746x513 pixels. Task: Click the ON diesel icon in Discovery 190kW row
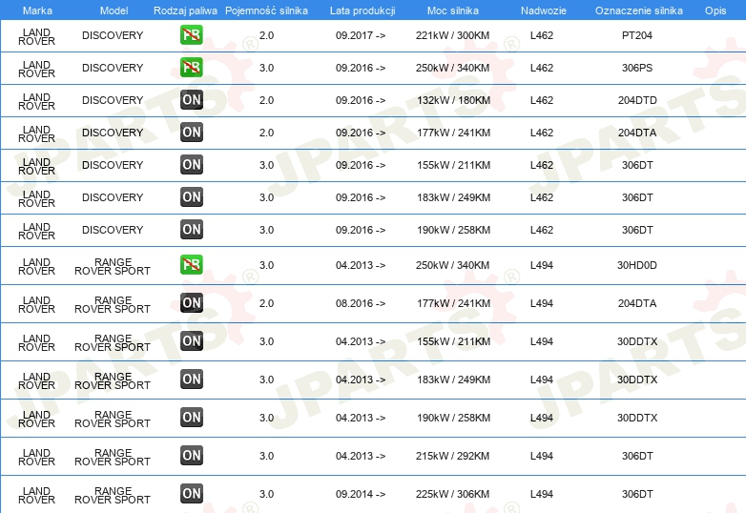click(191, 229)
